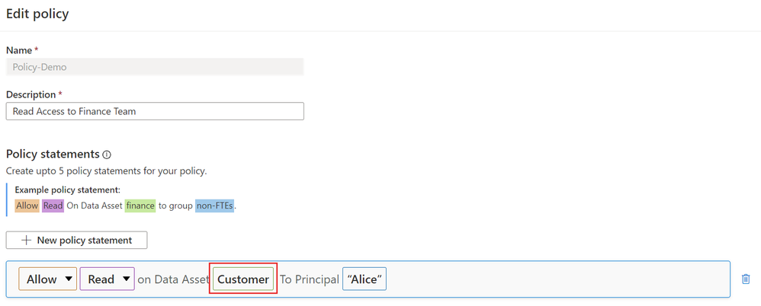Click the purple Read example tag
The height and width of the screenshot is (306, 761).
(x=53, y=206)
